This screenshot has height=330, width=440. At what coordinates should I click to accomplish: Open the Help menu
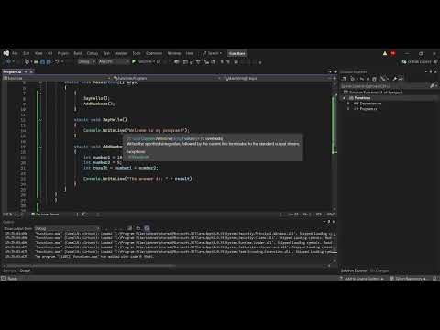click(x=190, y=53)
